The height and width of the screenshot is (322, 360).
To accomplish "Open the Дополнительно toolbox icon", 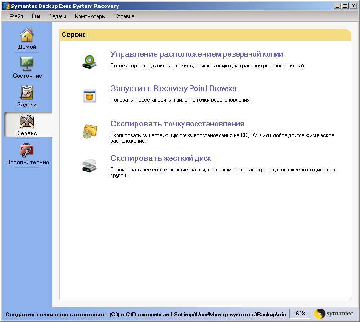I will pyautogui.click(x=26, y=150).
